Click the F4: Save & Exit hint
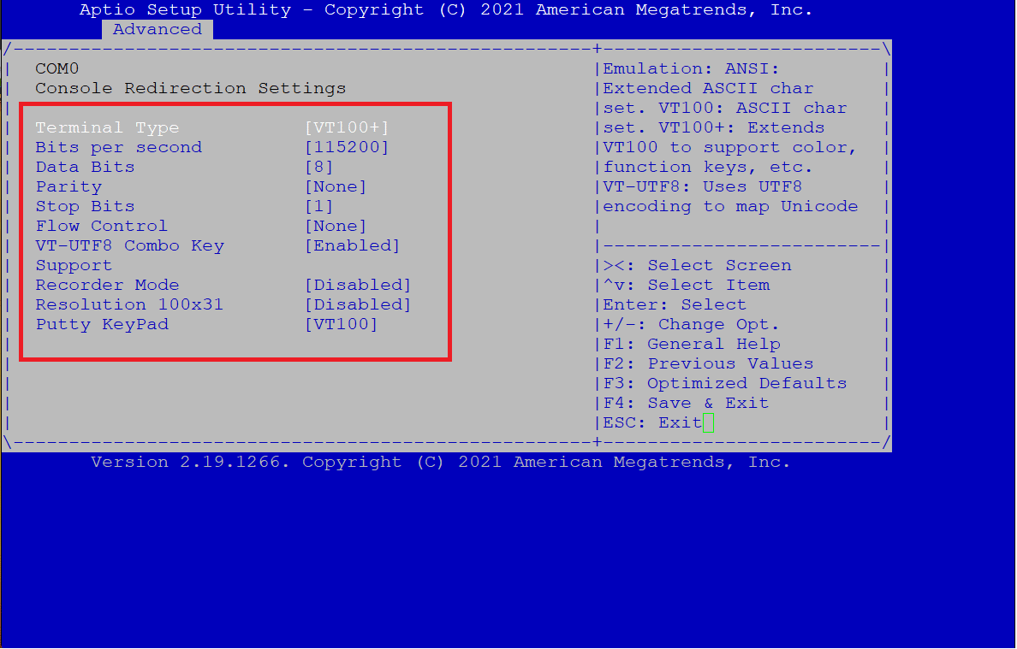The height and width of the screenshot is (649, 1017). (686, 403)
